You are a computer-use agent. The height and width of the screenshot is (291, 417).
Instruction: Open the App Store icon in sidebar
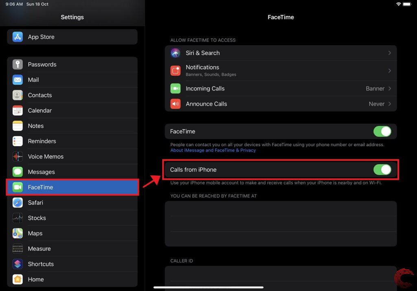pyautogui.click(x=18, y=37)
